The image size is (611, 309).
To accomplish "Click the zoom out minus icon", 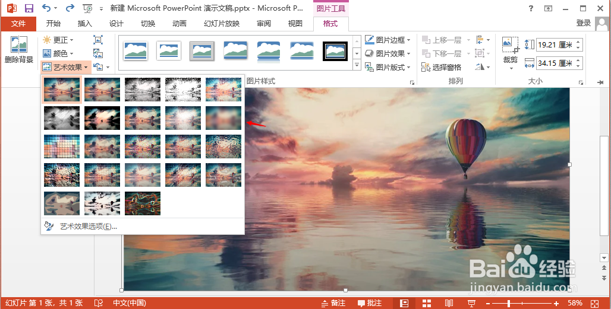I will (x=488, y=303).
